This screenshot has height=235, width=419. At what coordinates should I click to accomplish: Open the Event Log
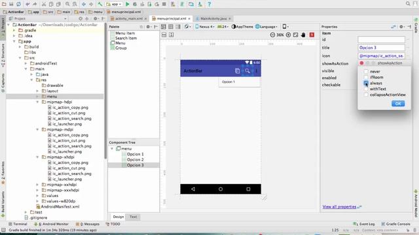pos(364,224)
